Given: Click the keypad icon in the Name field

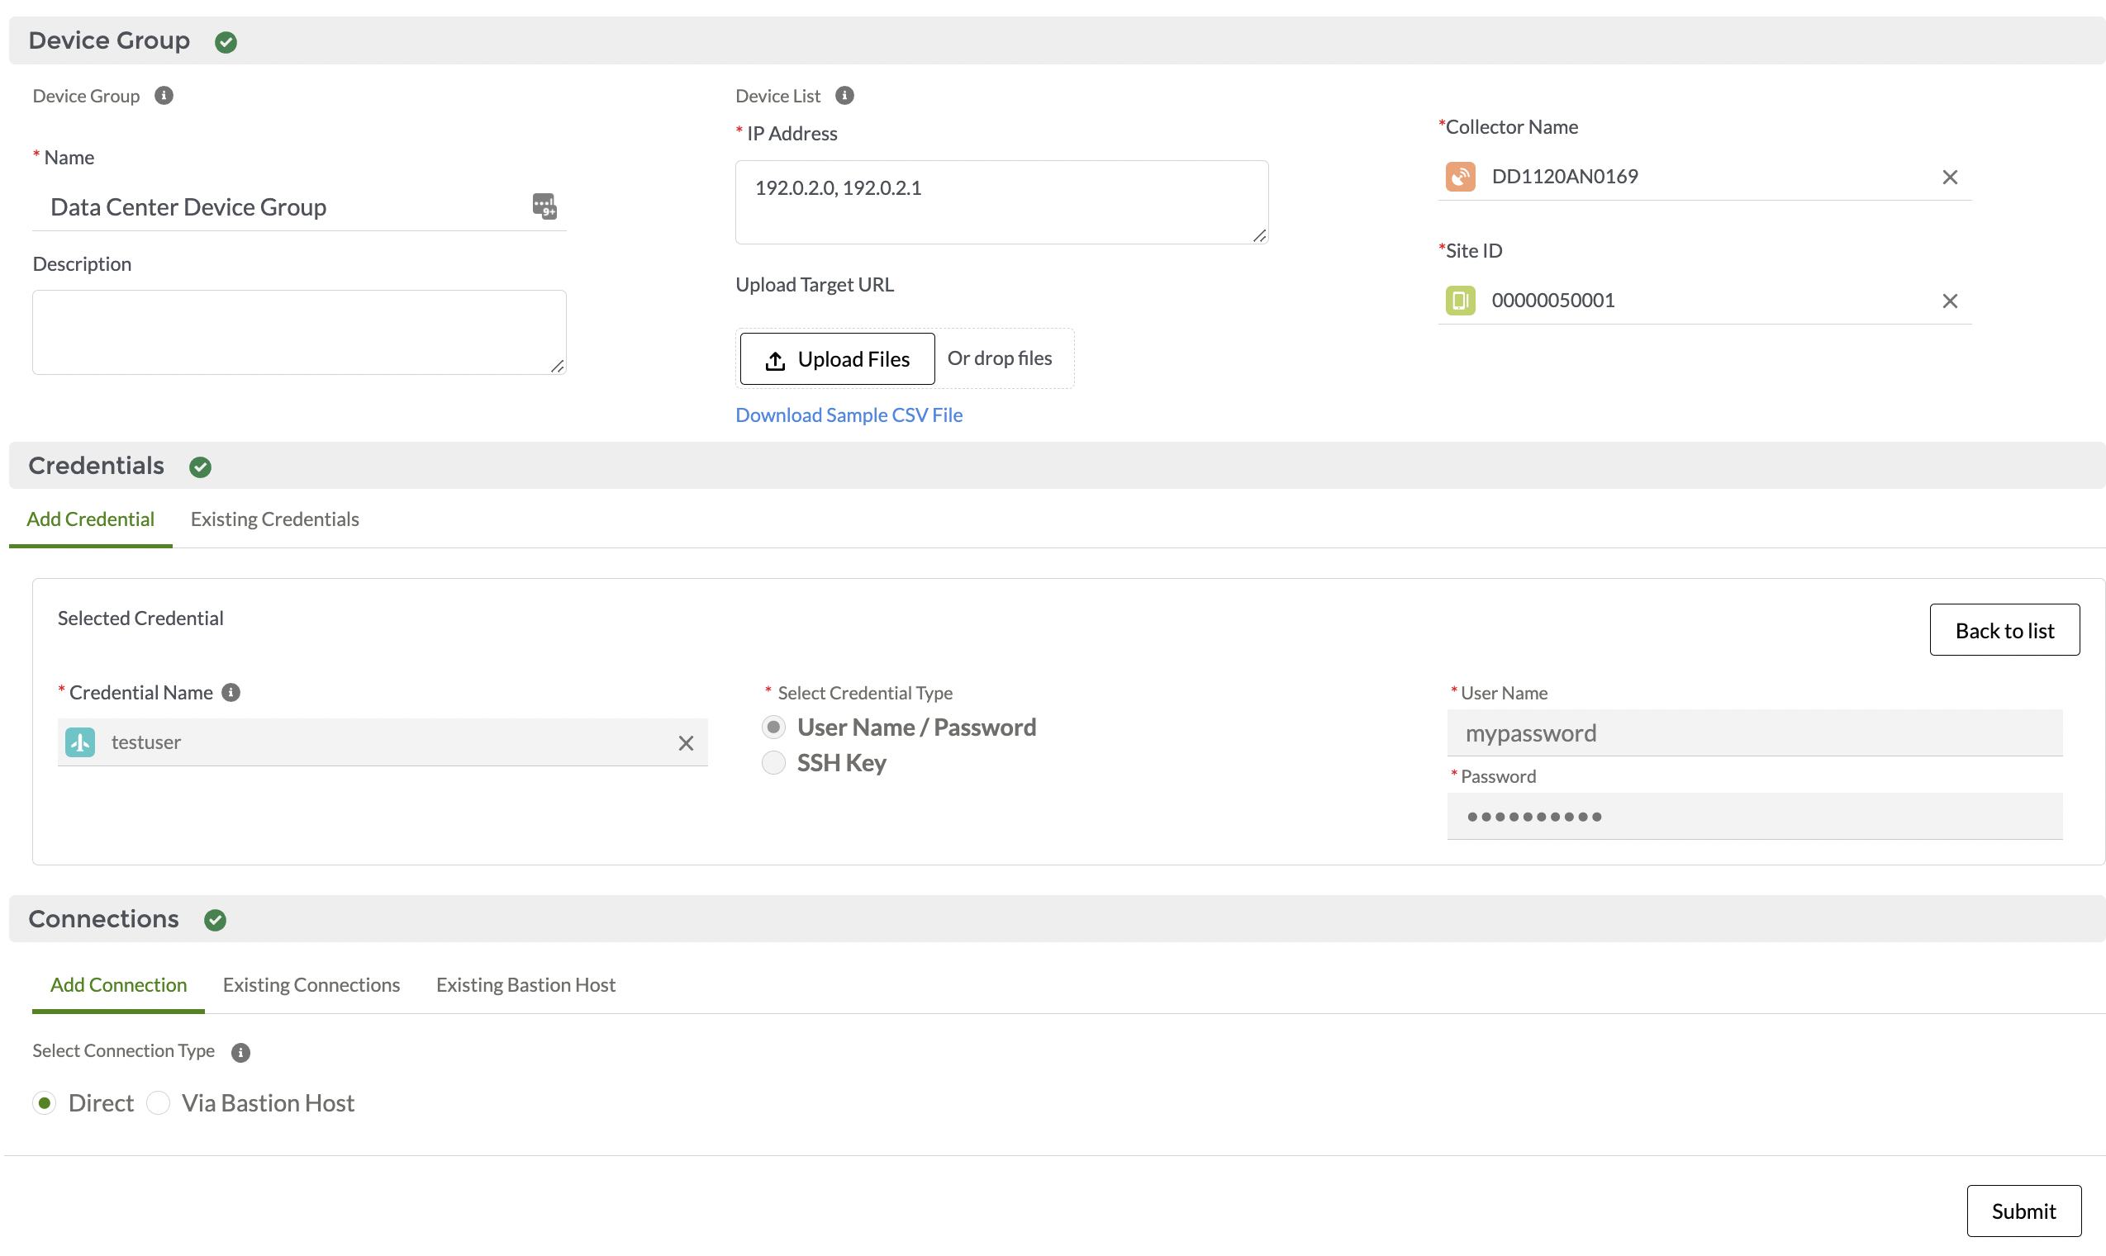Looking at the screenshot, I should [544, 206].
